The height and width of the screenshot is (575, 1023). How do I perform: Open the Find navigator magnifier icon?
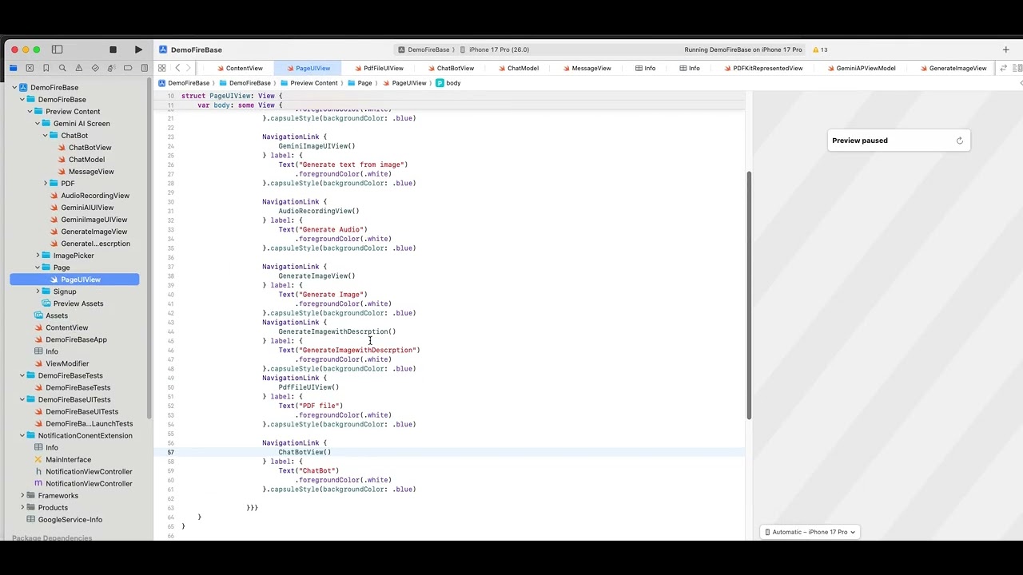pos(62,68)
